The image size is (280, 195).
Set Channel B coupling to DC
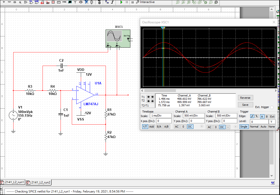[222, 127]
